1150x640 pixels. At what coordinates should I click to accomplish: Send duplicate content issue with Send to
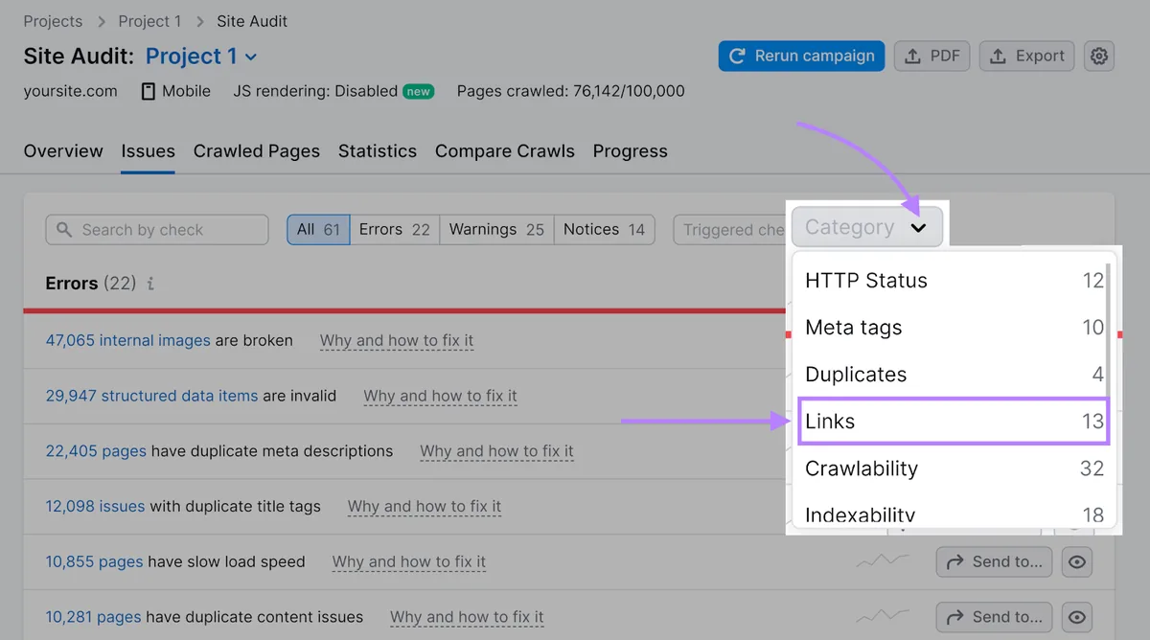click(x=994, y=617)
